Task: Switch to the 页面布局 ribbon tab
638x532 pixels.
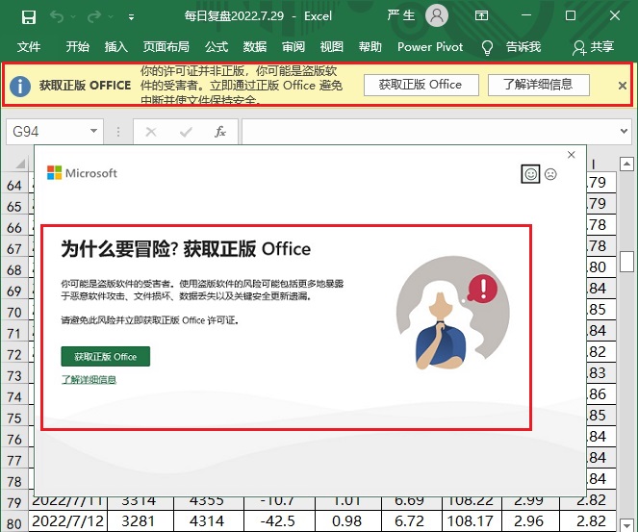Action: 166,47
